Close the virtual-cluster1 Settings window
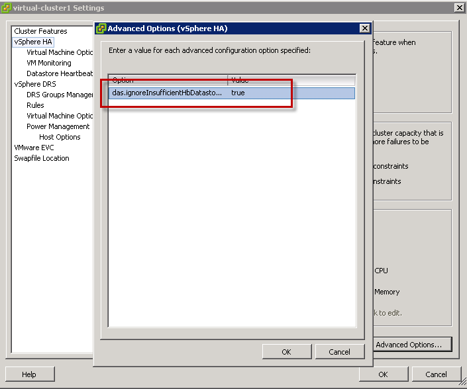Image resolution: width=467 pixels, height=389 pixels. tap(459, 8)
